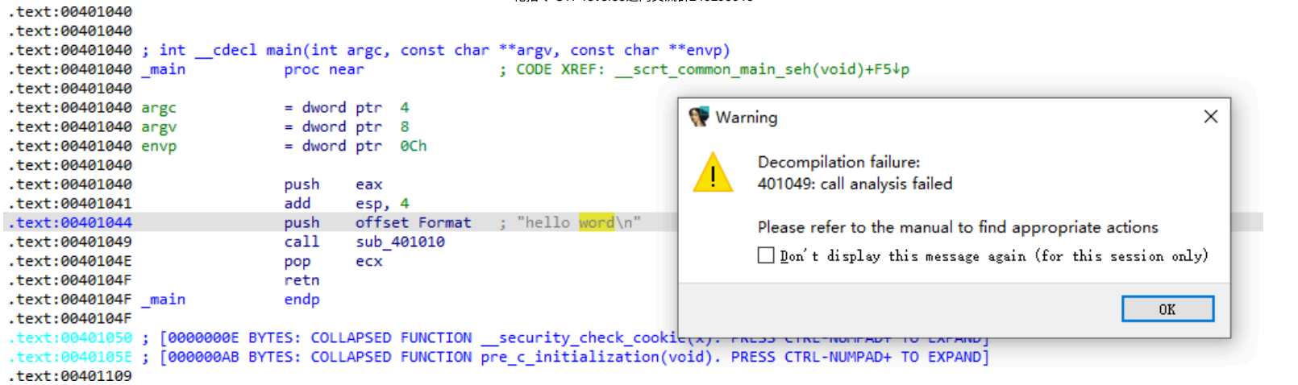Screen dimensions: 1298x385
Task: Click 'Please refer to the manual' text
Action: coord(958,227)
